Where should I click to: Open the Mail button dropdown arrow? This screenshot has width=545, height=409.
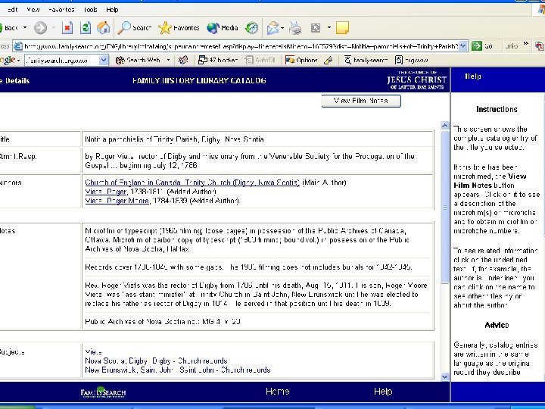click(282, 28)
